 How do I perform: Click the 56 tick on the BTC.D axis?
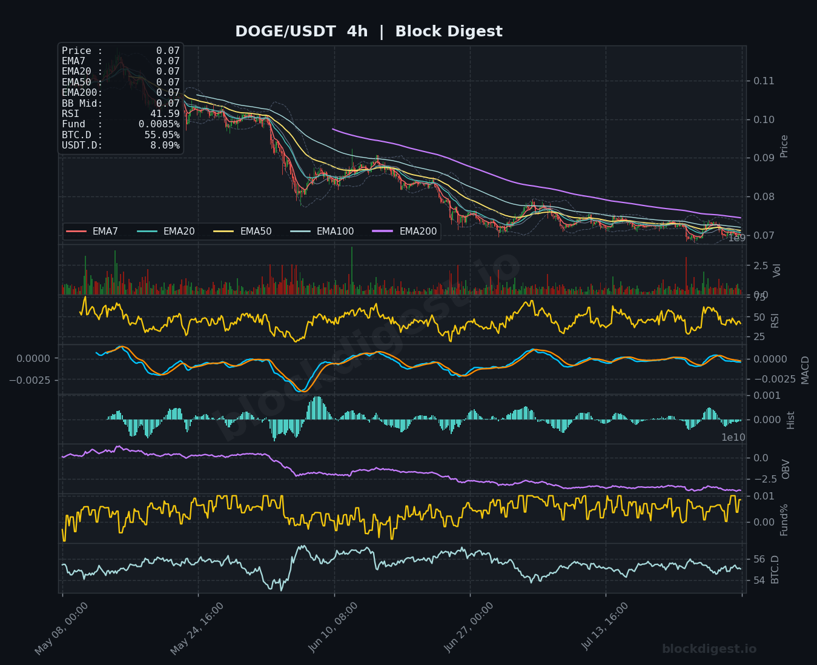[x=759, y=560]
